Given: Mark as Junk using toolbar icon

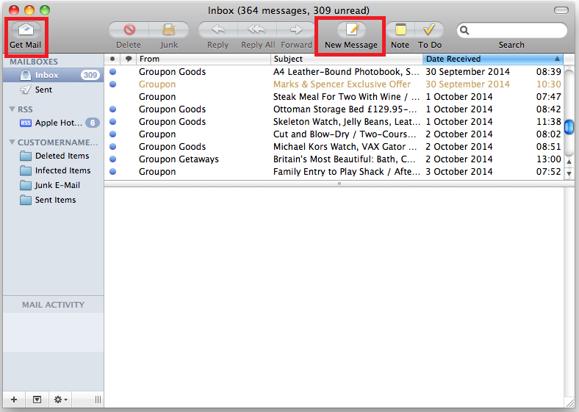Looking at the screenshot, I should tap(169, 30).
